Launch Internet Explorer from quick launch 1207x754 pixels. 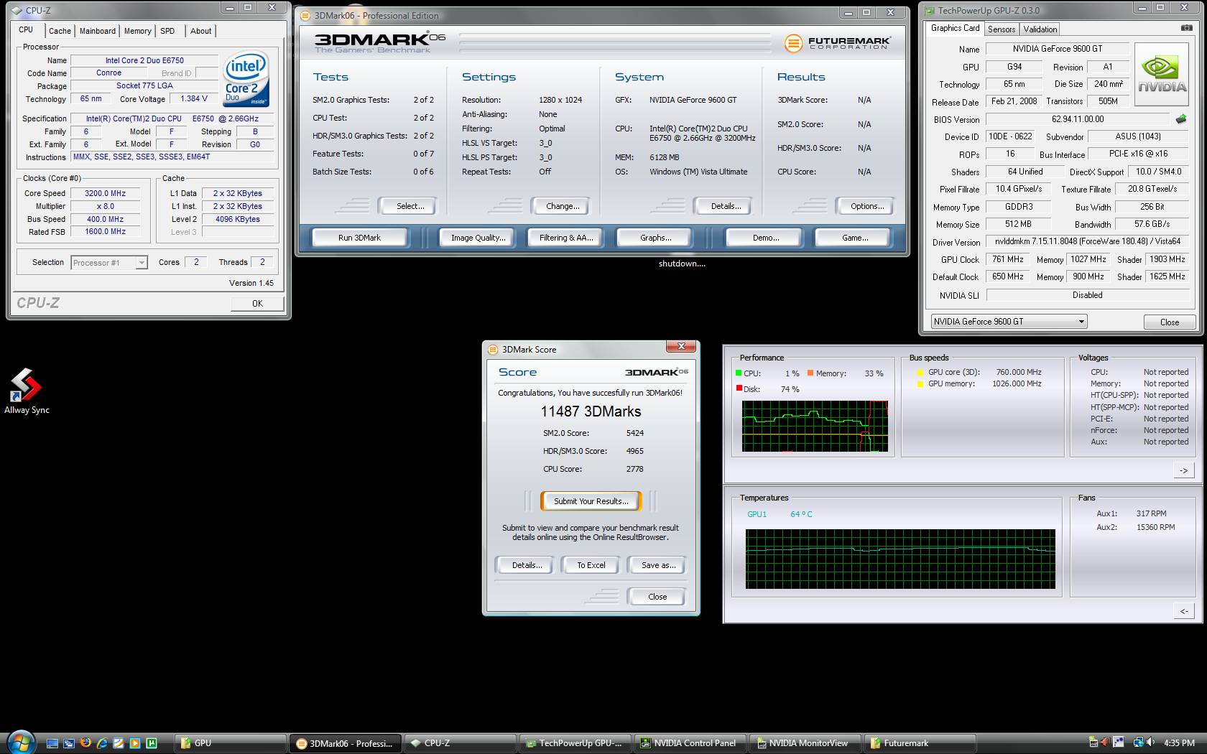pyautogui.click(x=102, y=743)
